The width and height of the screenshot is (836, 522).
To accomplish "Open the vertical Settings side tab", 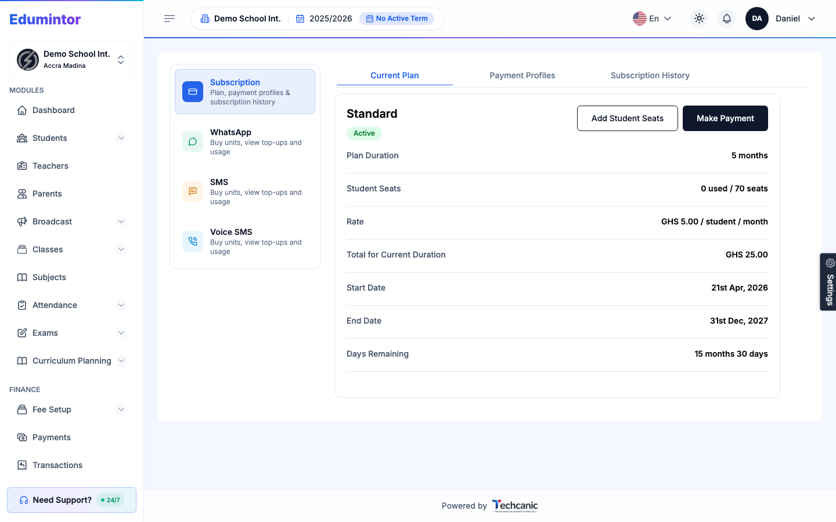I will (x=828, y=282).
